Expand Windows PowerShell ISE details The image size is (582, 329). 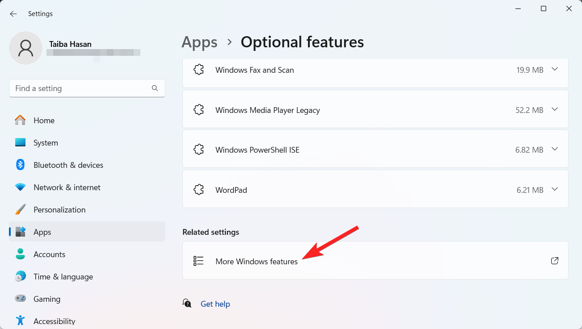point(555,149)
